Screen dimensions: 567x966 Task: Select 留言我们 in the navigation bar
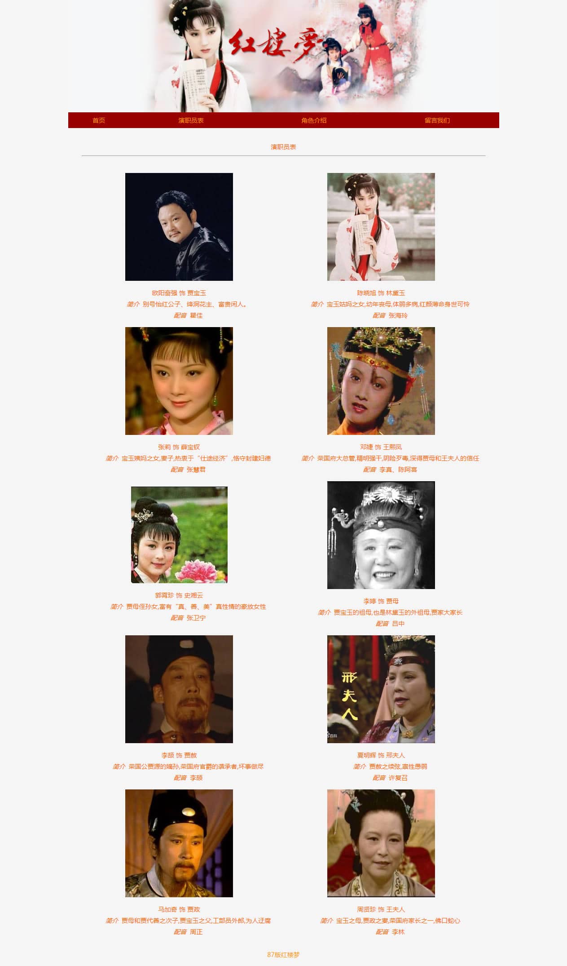pos(437,120)
